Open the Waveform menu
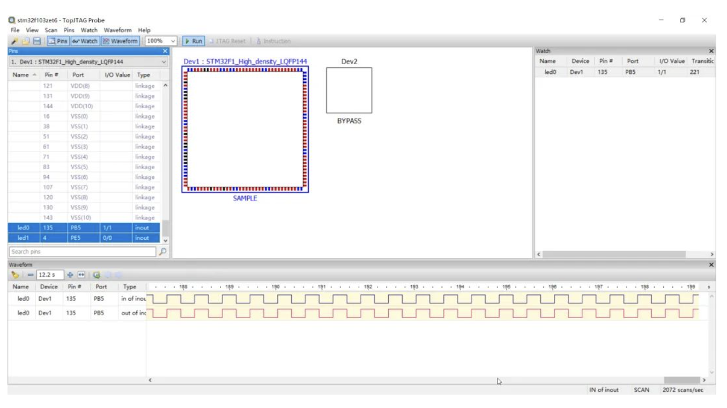This screenshot has width=727, height=408. pyautogui.click(x=118, y=30)
